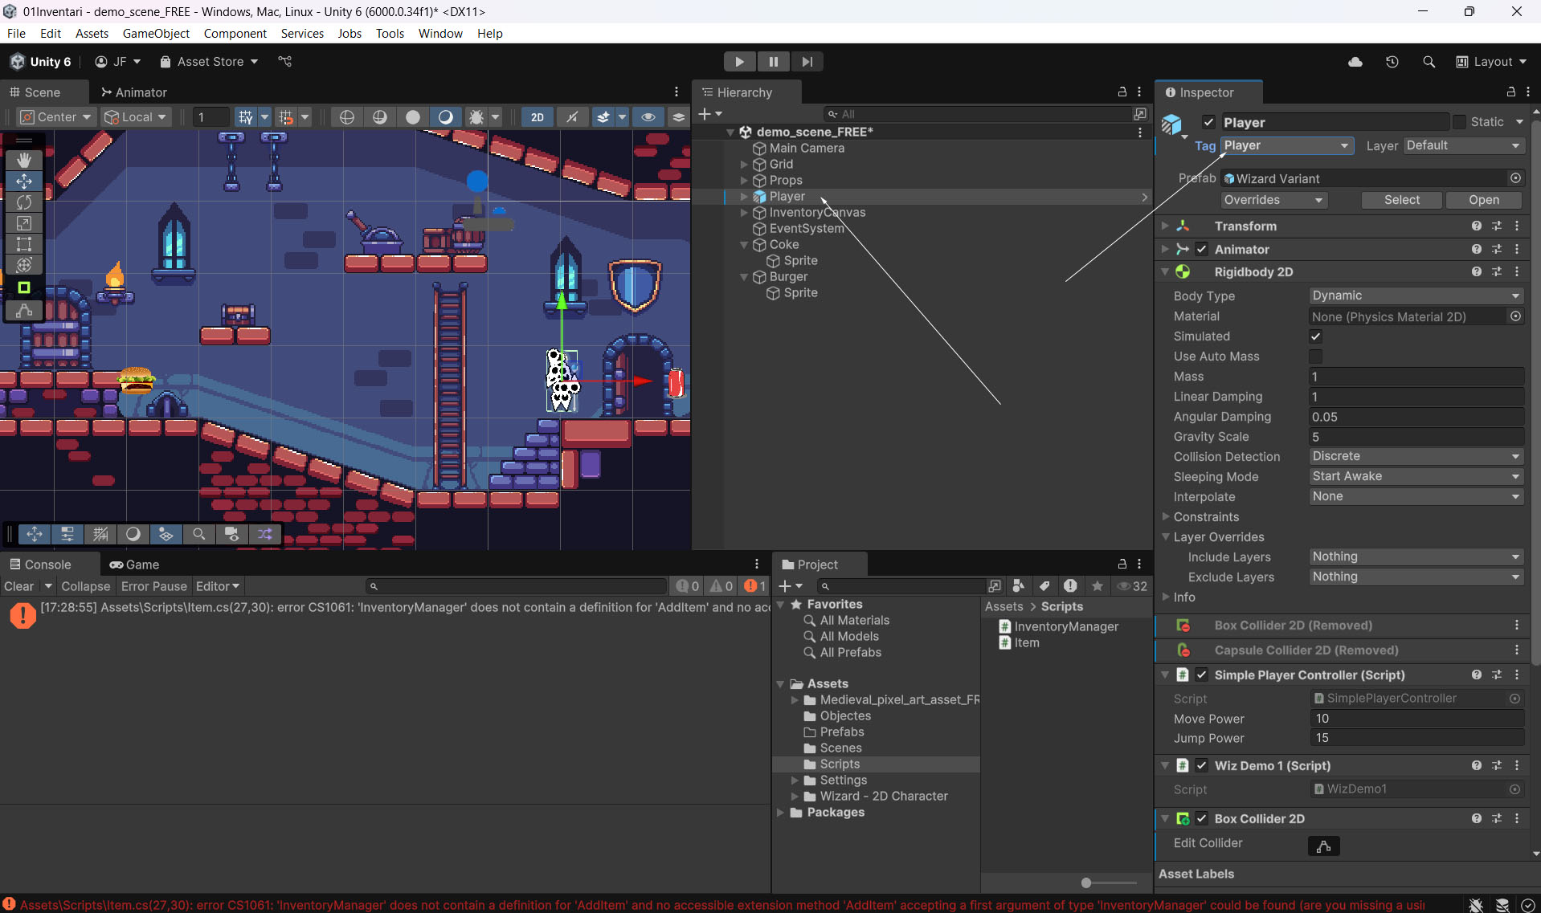Click the Select prefab button

[1401, 200]
